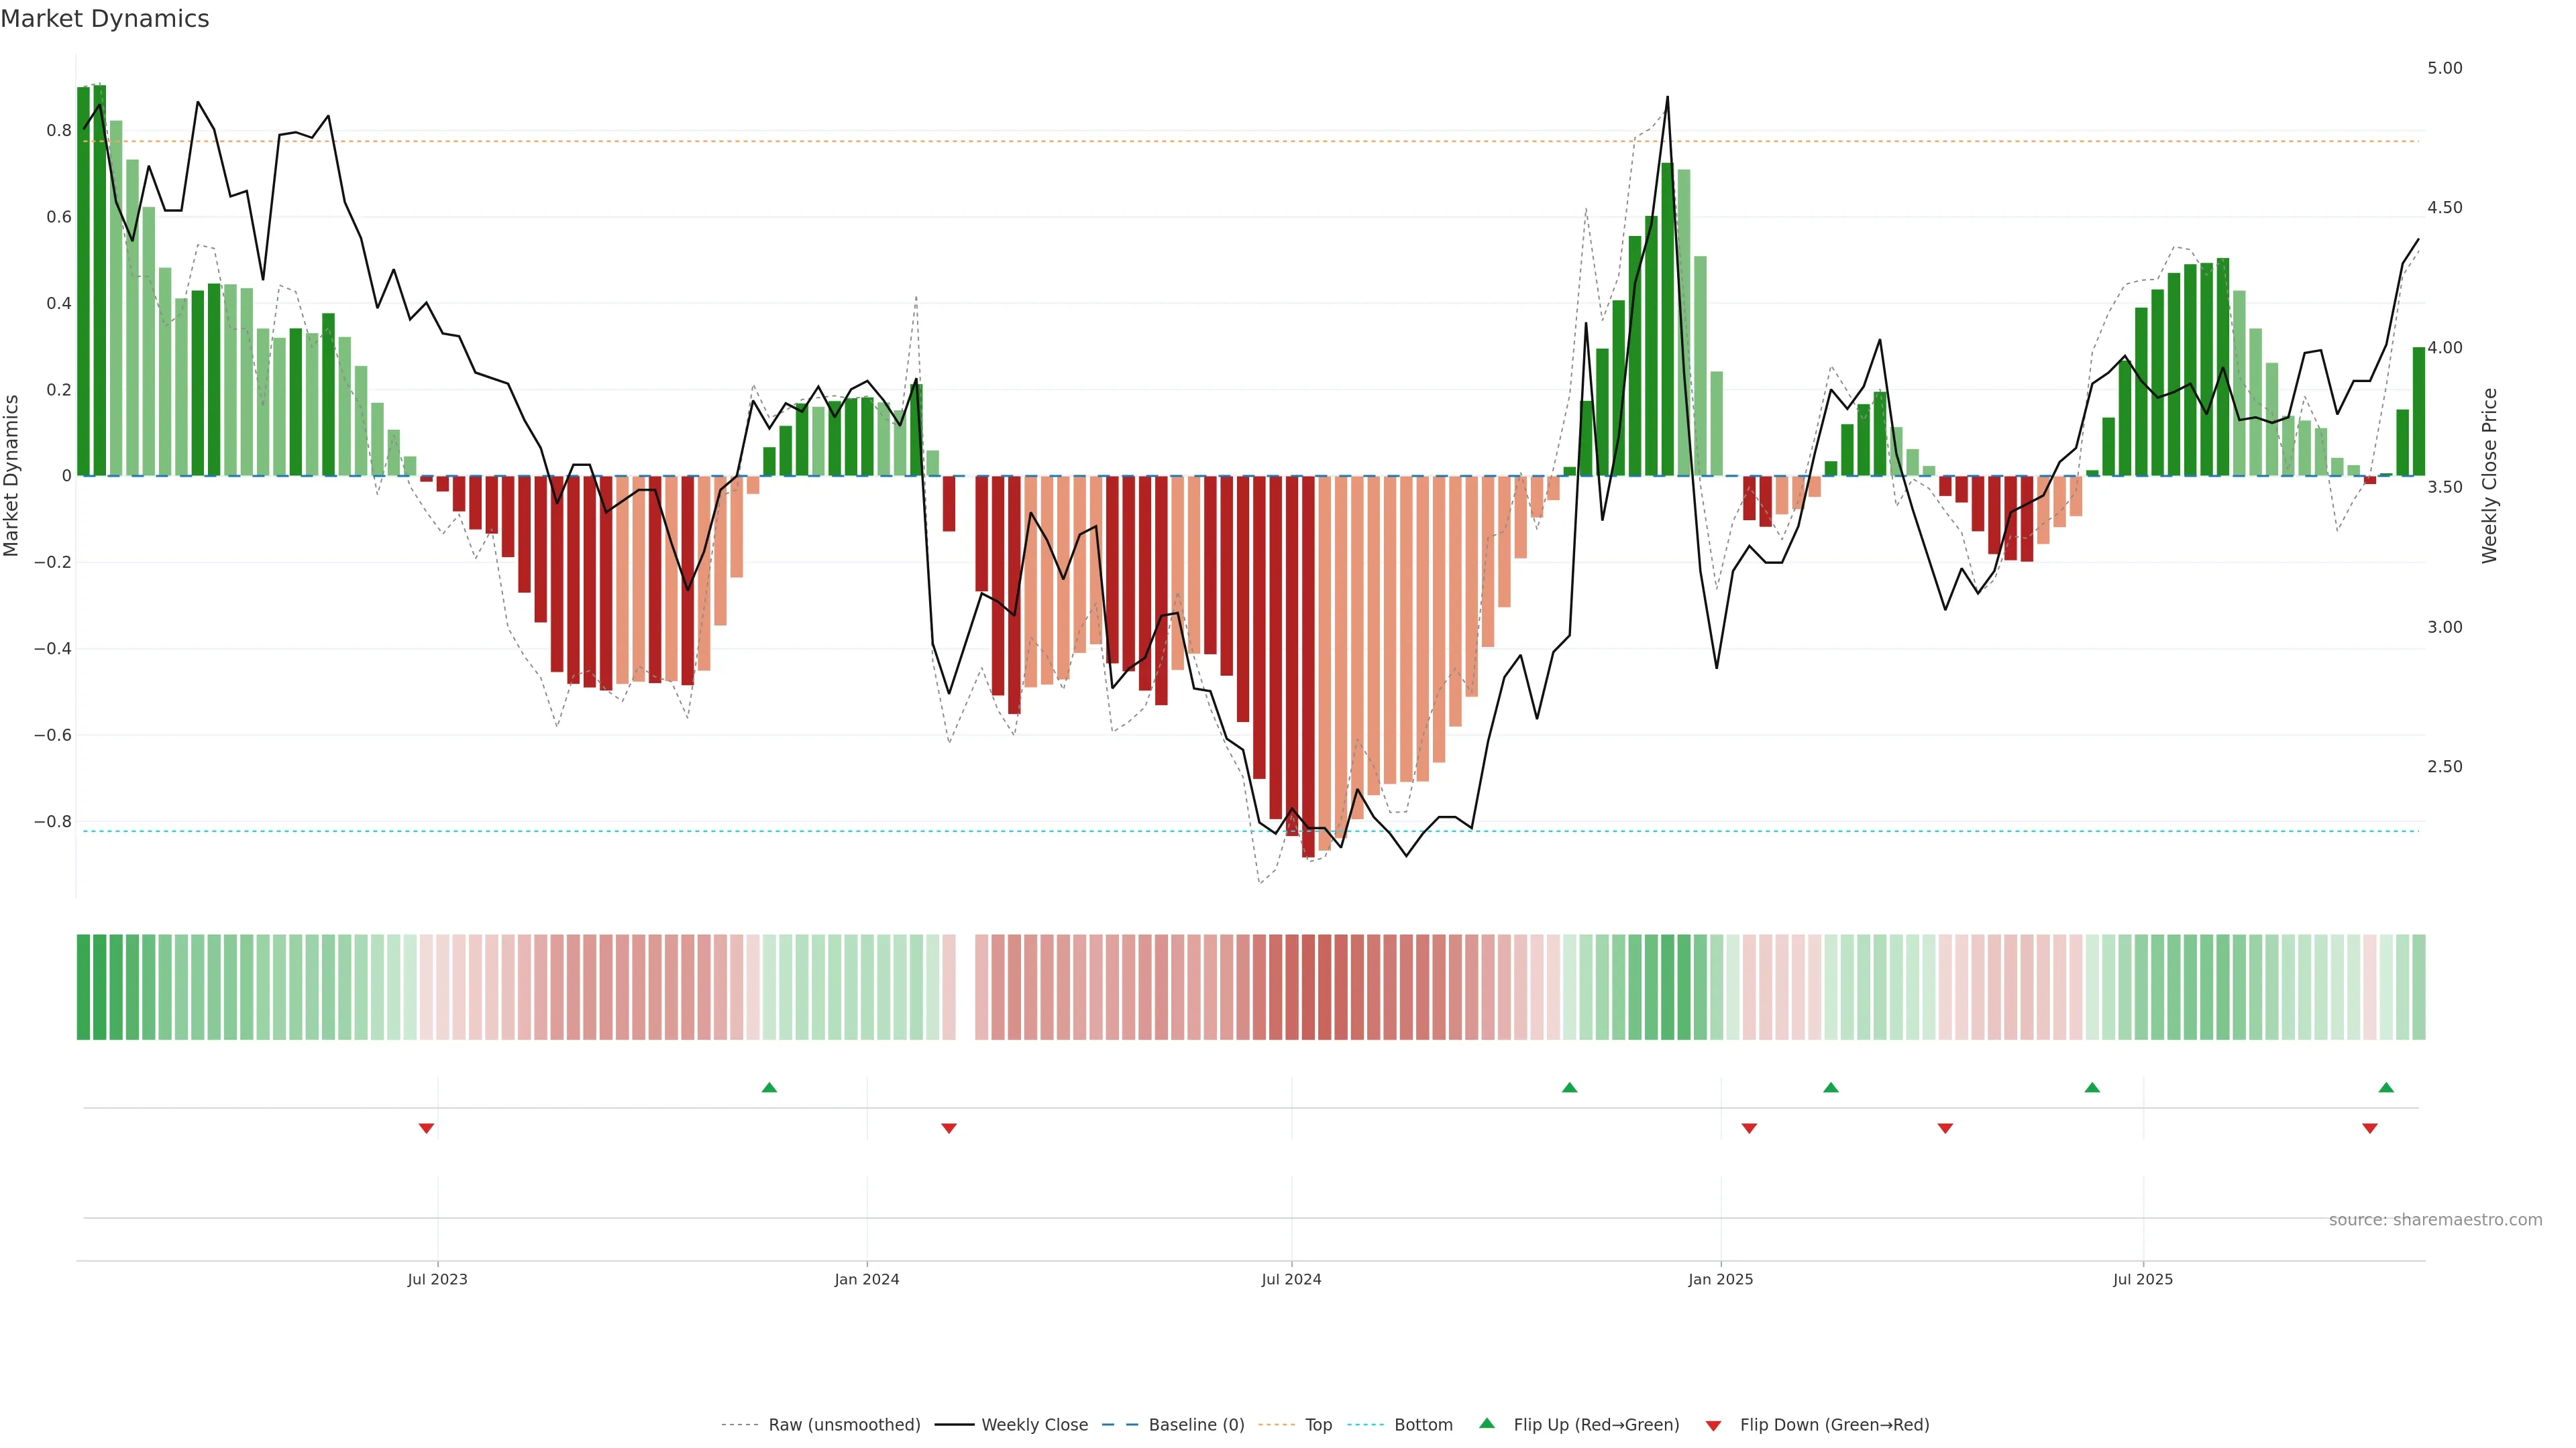Image resolution: width=2576 pixels, height=1448 pixels.
Task: Click red Flip Down triangle just after Jan 2024
Action: (949, 1128)
